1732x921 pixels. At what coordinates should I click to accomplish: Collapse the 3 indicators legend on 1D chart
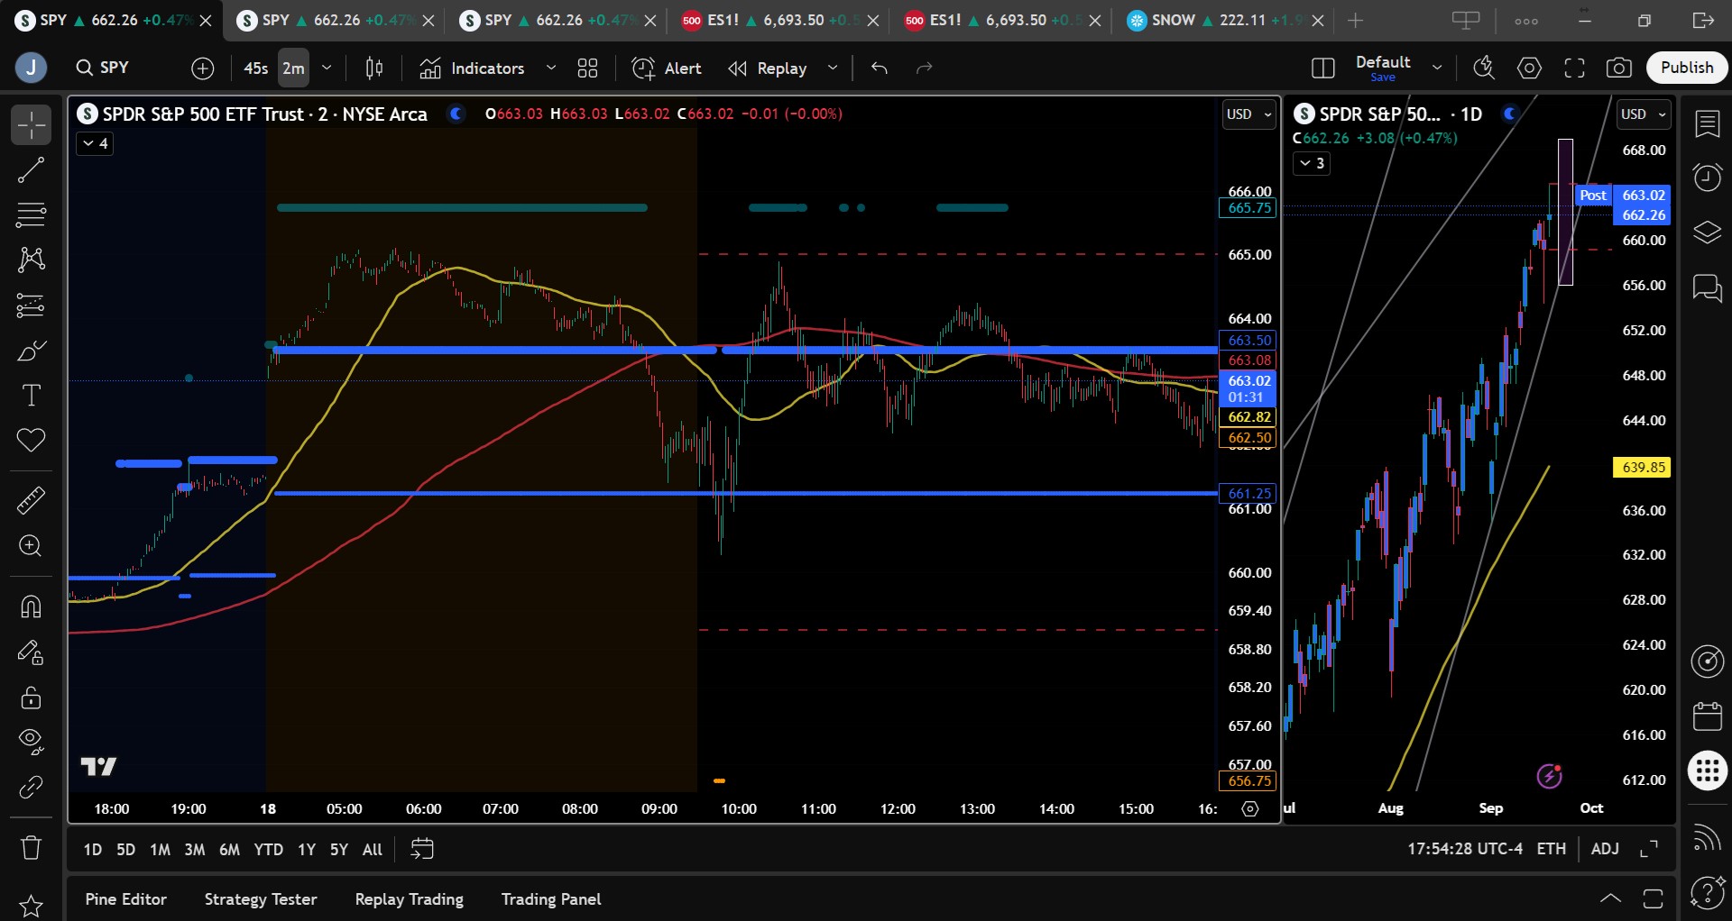tap(1311, 163)
